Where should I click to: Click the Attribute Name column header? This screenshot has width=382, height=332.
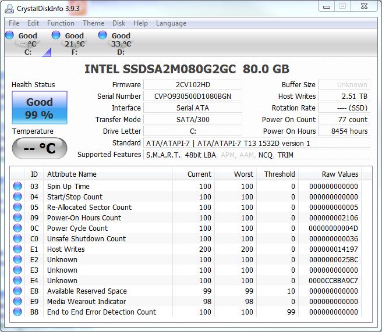point(108,174)
